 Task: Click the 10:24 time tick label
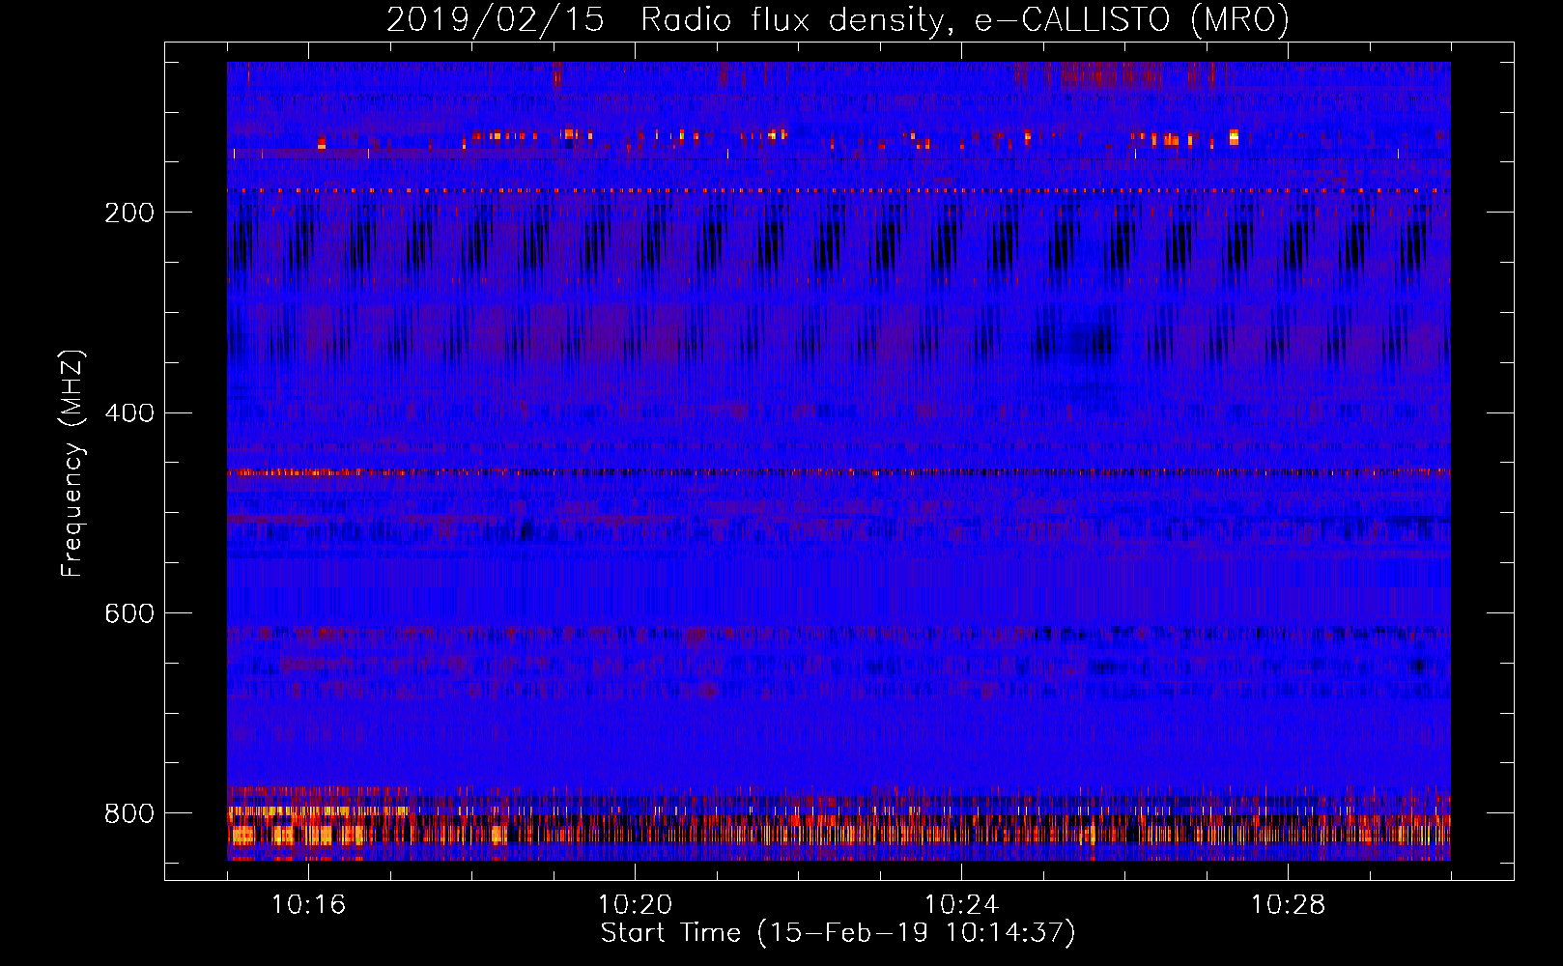pos(961,904)
